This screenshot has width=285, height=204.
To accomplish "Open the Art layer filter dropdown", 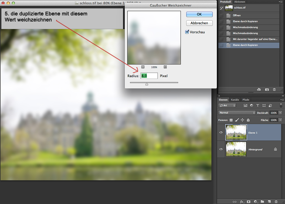I will point(227,105).
